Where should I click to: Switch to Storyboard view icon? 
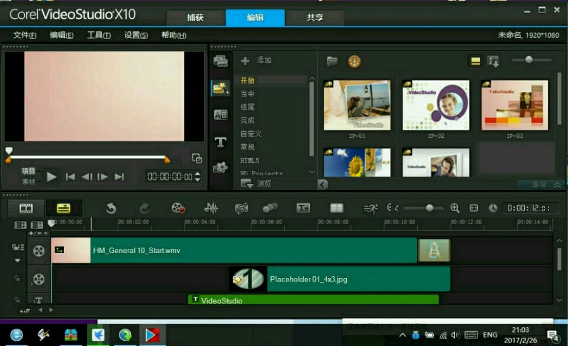pos(26,208)
